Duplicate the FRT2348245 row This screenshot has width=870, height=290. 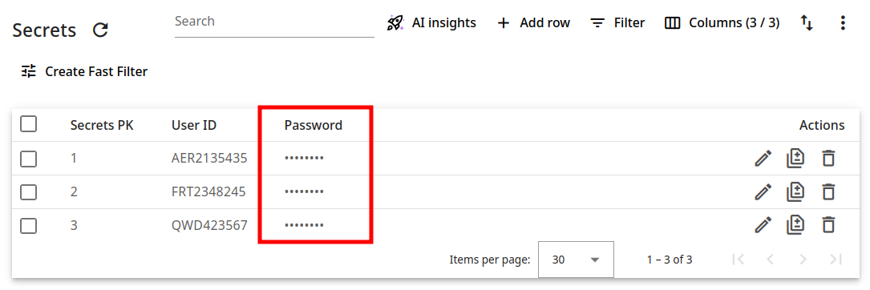tap(795, 191)
